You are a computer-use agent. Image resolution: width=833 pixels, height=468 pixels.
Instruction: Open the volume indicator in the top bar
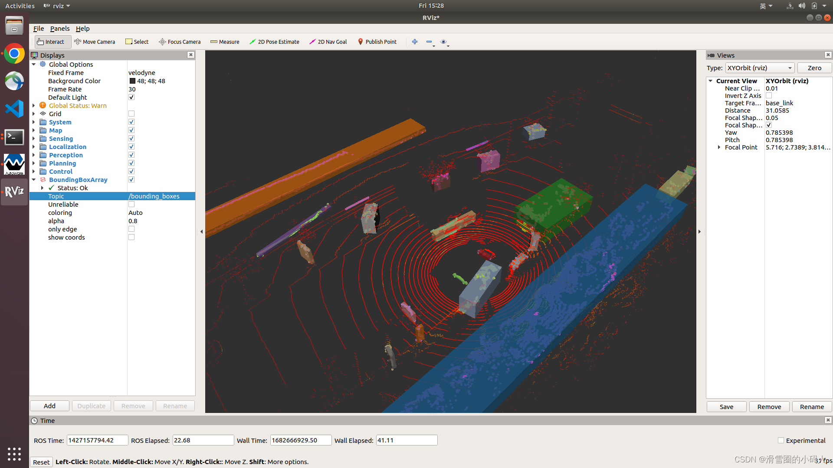click(x=802, y=6)
